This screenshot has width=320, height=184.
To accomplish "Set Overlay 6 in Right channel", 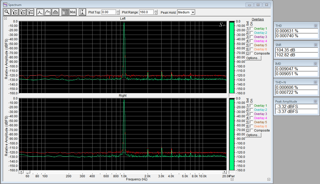I will 247,126.
